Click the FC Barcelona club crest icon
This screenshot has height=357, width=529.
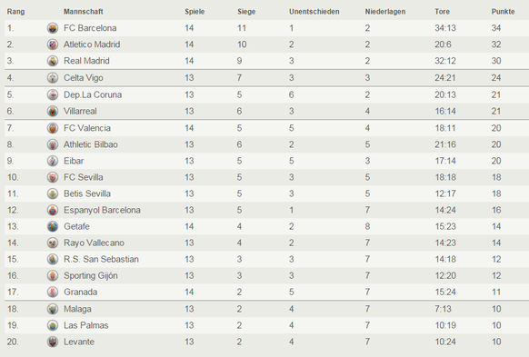pyautogui.click(x=53, y=28)
